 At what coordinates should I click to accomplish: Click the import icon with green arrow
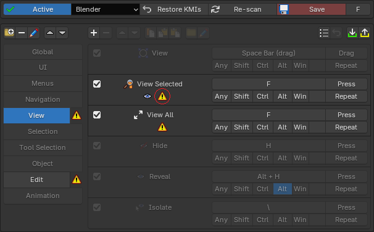pos(352,33)
